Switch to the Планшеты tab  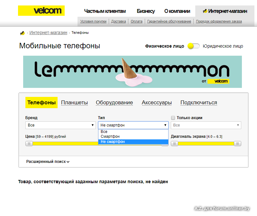point(74,102)
